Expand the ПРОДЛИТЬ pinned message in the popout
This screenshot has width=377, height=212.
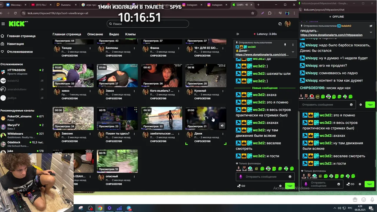(x=371, y=32)
